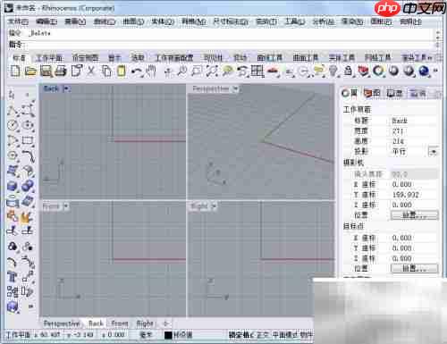The width and height of the screenshot is (447, 344).
Task: Click the camera Y 坐标 value 199.932
Action: (x=406, y=195)
